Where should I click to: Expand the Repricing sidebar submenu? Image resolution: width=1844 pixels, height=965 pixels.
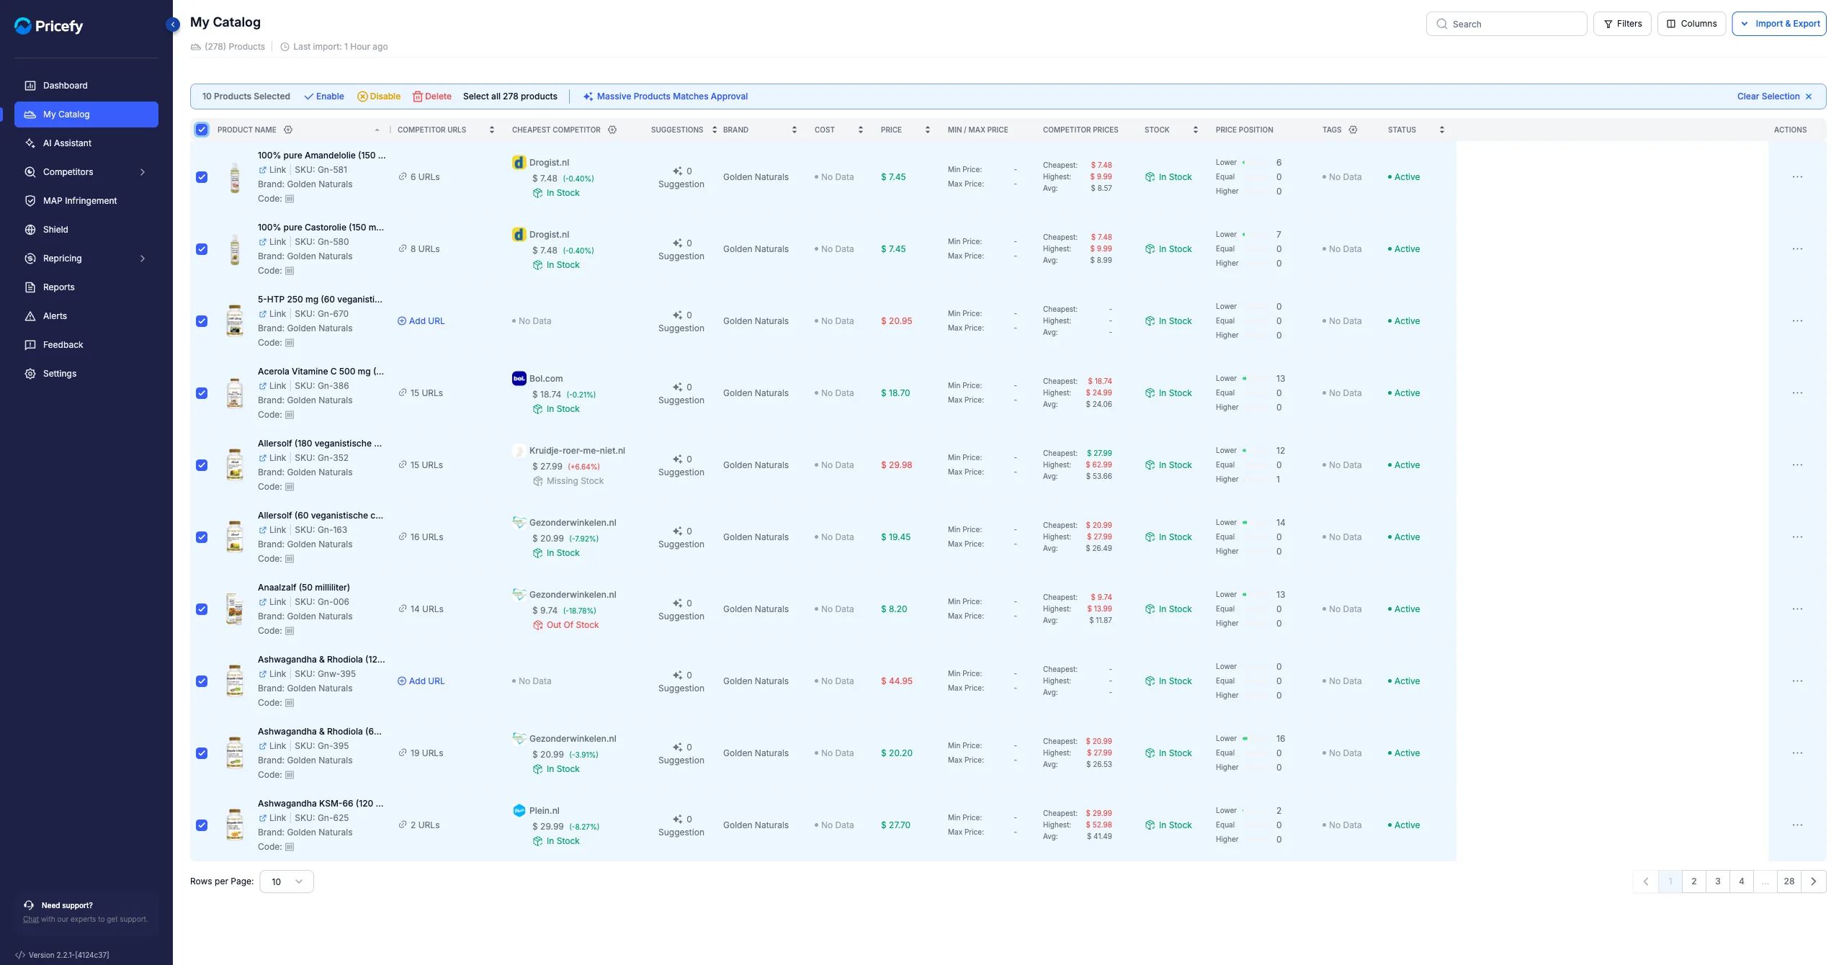[x=143, y=259]
